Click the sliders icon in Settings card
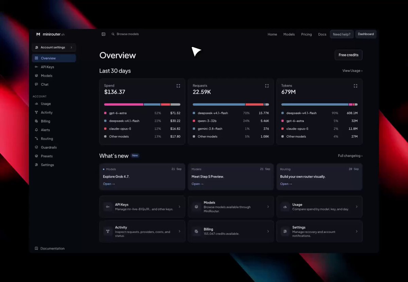The width and height of the screenshot is (408, 282). click(285, 231)
